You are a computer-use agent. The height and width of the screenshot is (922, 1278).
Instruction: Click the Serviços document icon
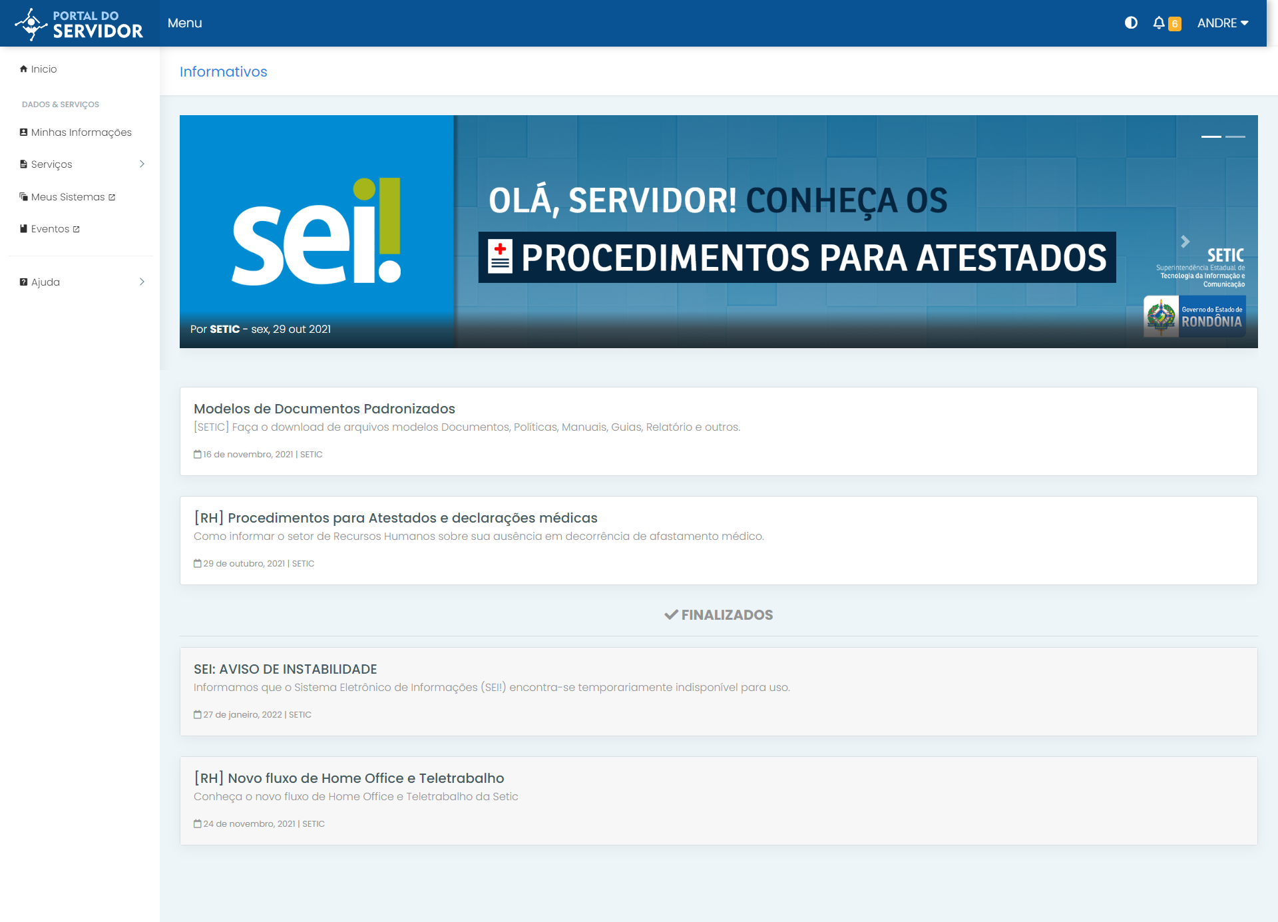pos(24,164)
